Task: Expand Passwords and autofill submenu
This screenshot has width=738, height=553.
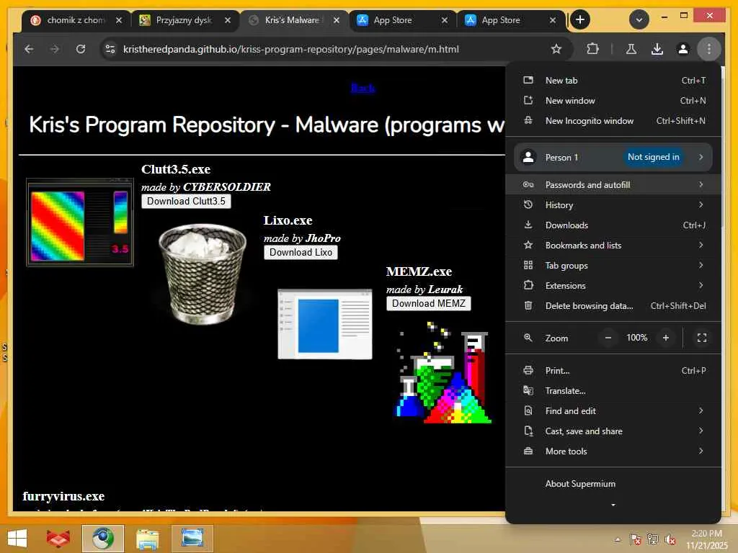Action: [613, 185]
